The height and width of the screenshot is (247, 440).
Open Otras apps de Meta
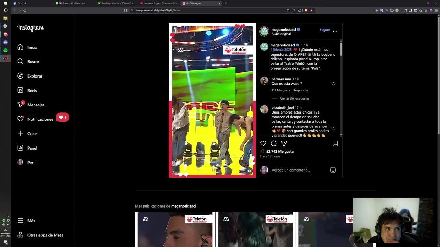point(40,235)
